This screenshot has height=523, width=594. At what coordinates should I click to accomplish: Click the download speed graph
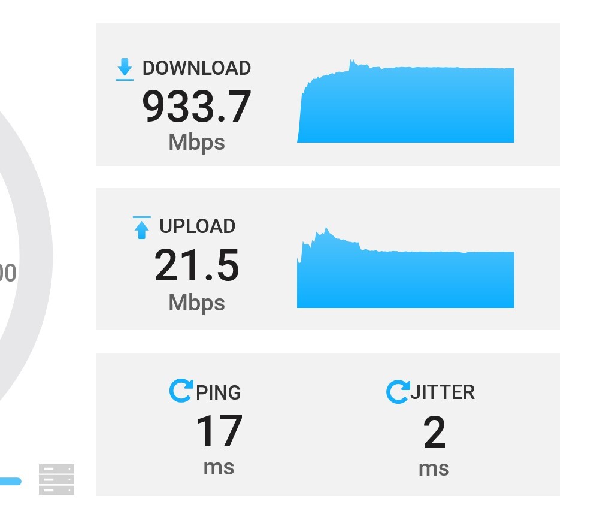tap(405, 101)
